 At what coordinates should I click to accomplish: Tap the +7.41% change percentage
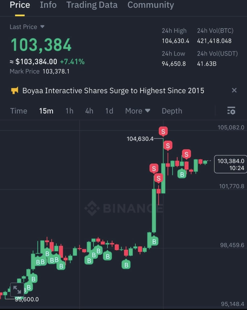tap(72, 62)
